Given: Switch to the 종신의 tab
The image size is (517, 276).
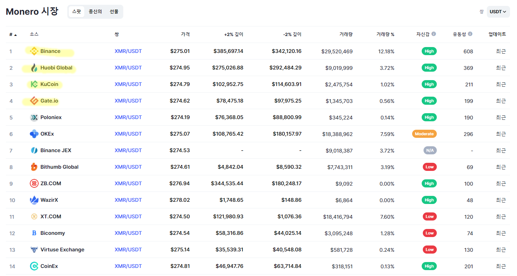Looking at the screenshot, I should click(95, 12).
